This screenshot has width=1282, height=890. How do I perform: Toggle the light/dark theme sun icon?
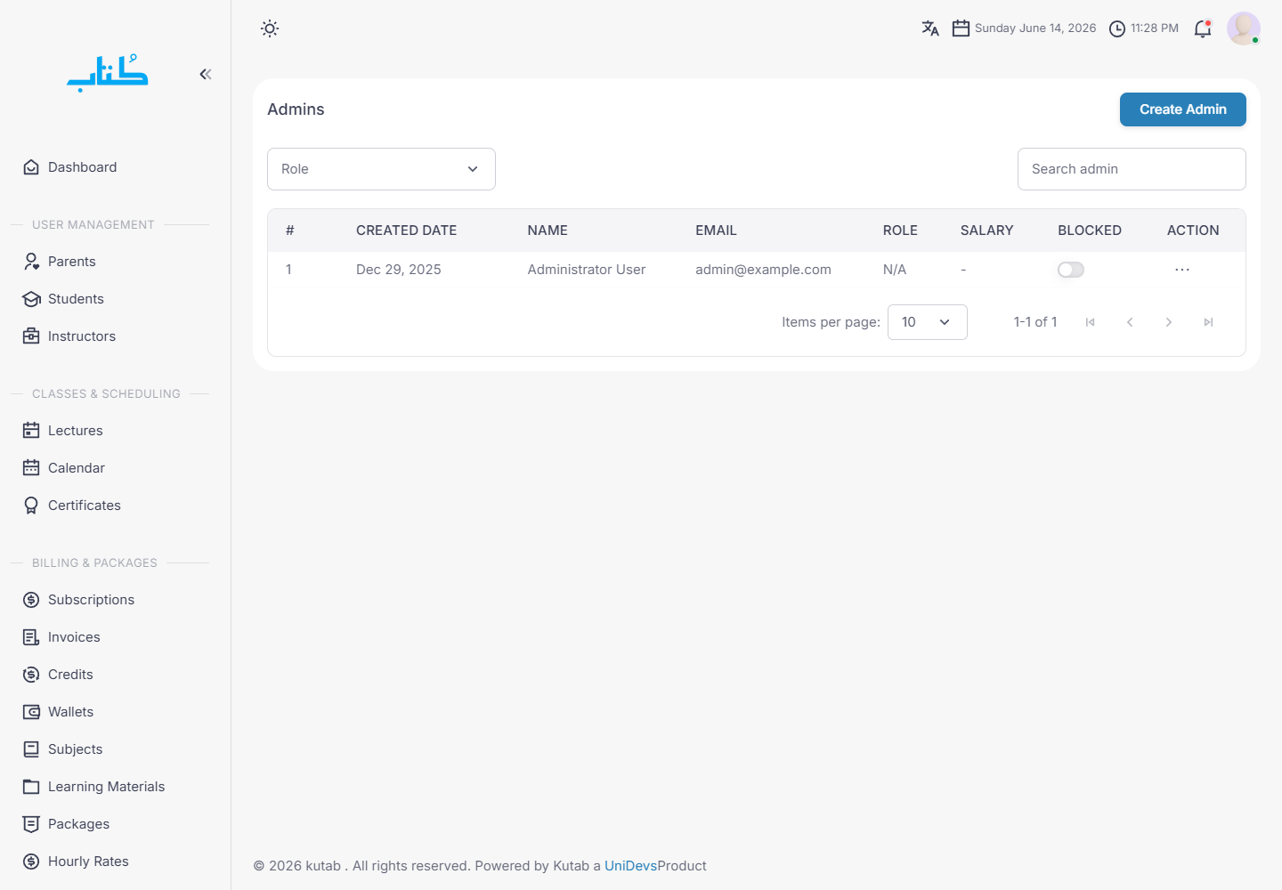pos(270,28)
